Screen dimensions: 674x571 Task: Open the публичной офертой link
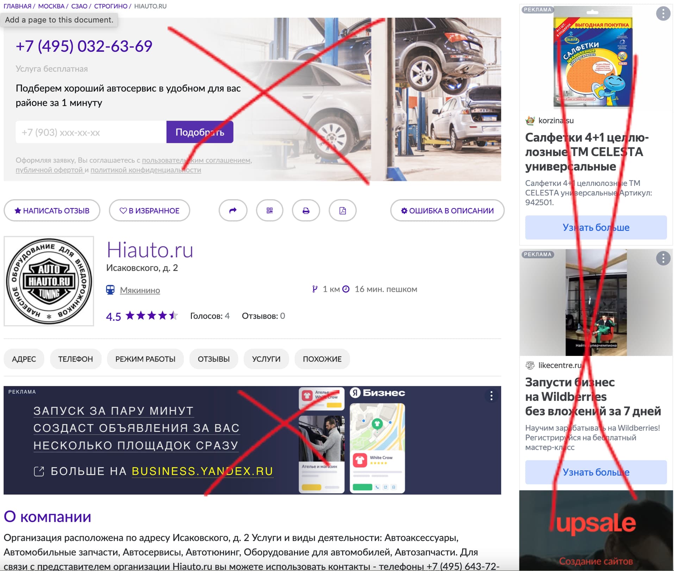coord(49,170)
